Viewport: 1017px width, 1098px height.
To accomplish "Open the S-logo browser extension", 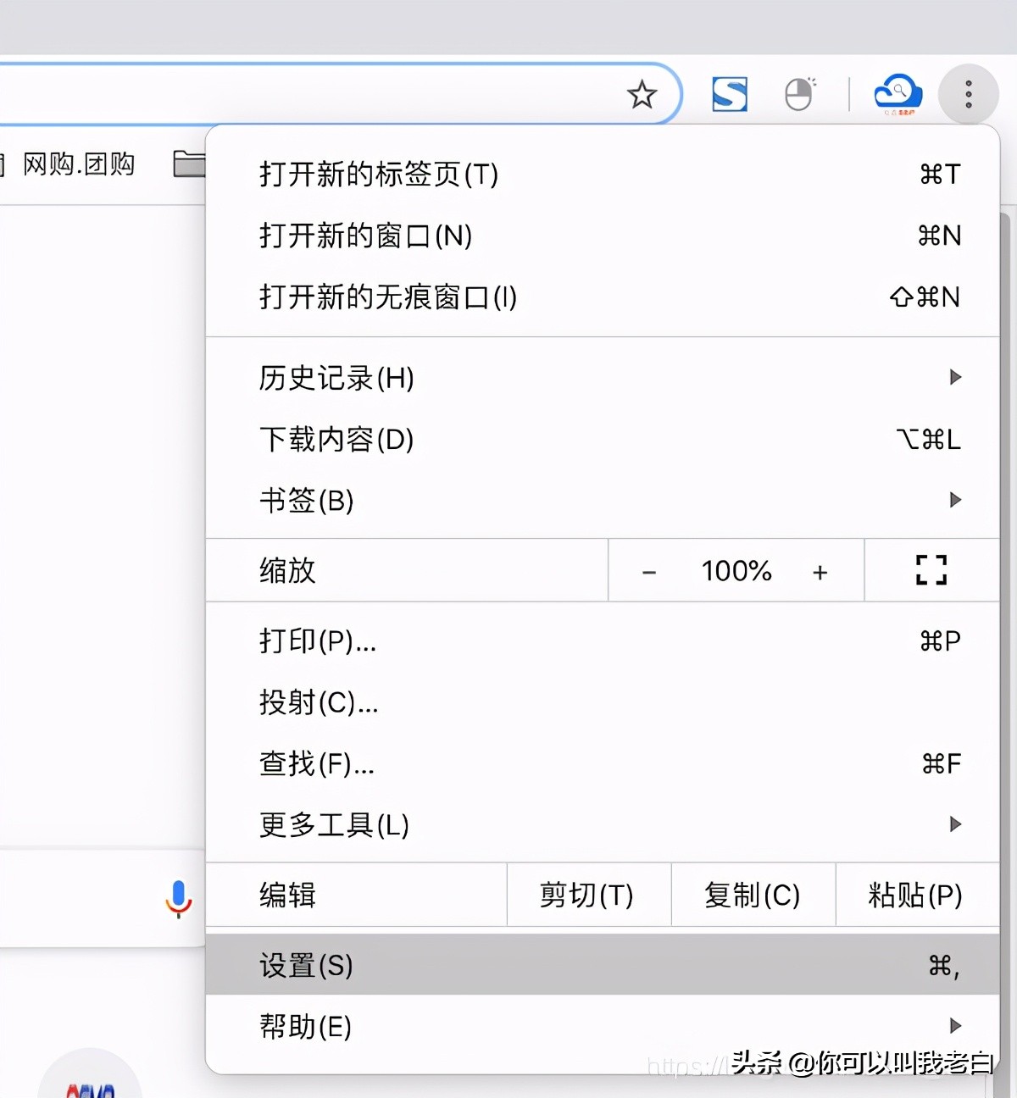I will pyautogui.click(x=729, y=93).
